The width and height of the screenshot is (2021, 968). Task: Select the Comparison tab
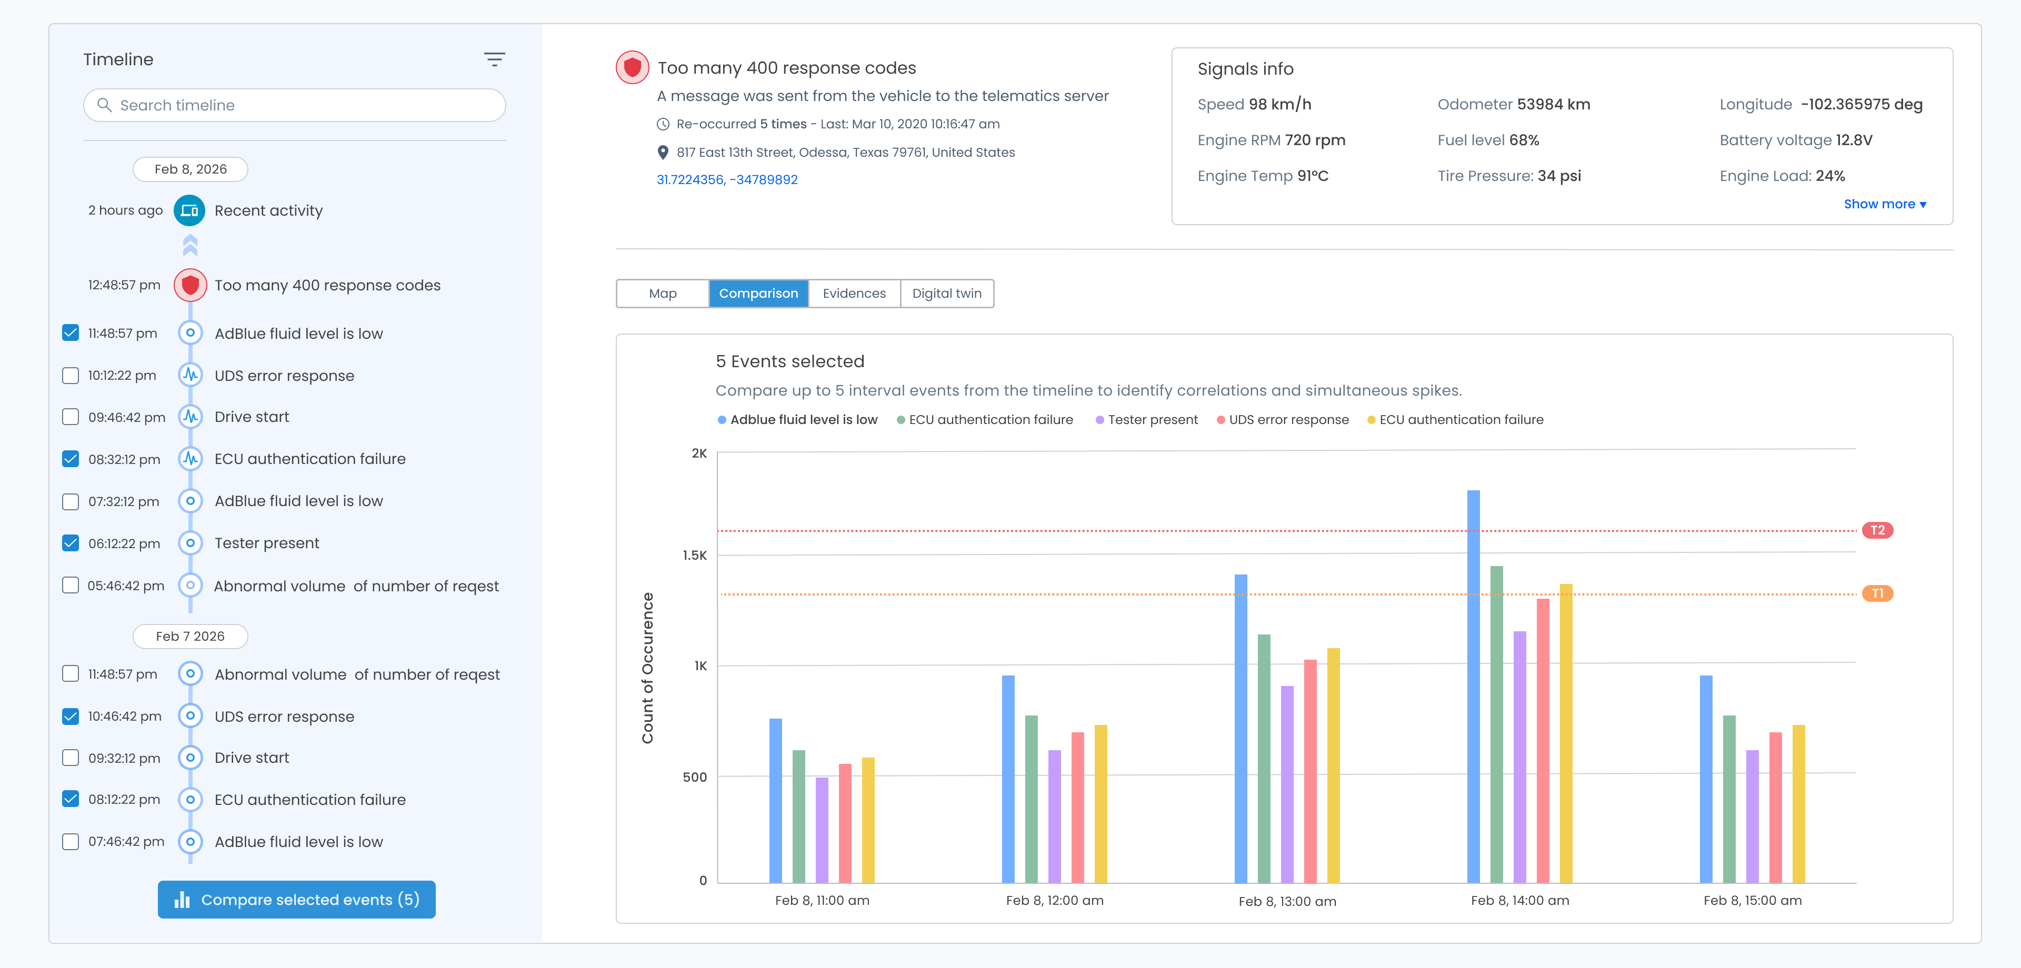(758, 294)
